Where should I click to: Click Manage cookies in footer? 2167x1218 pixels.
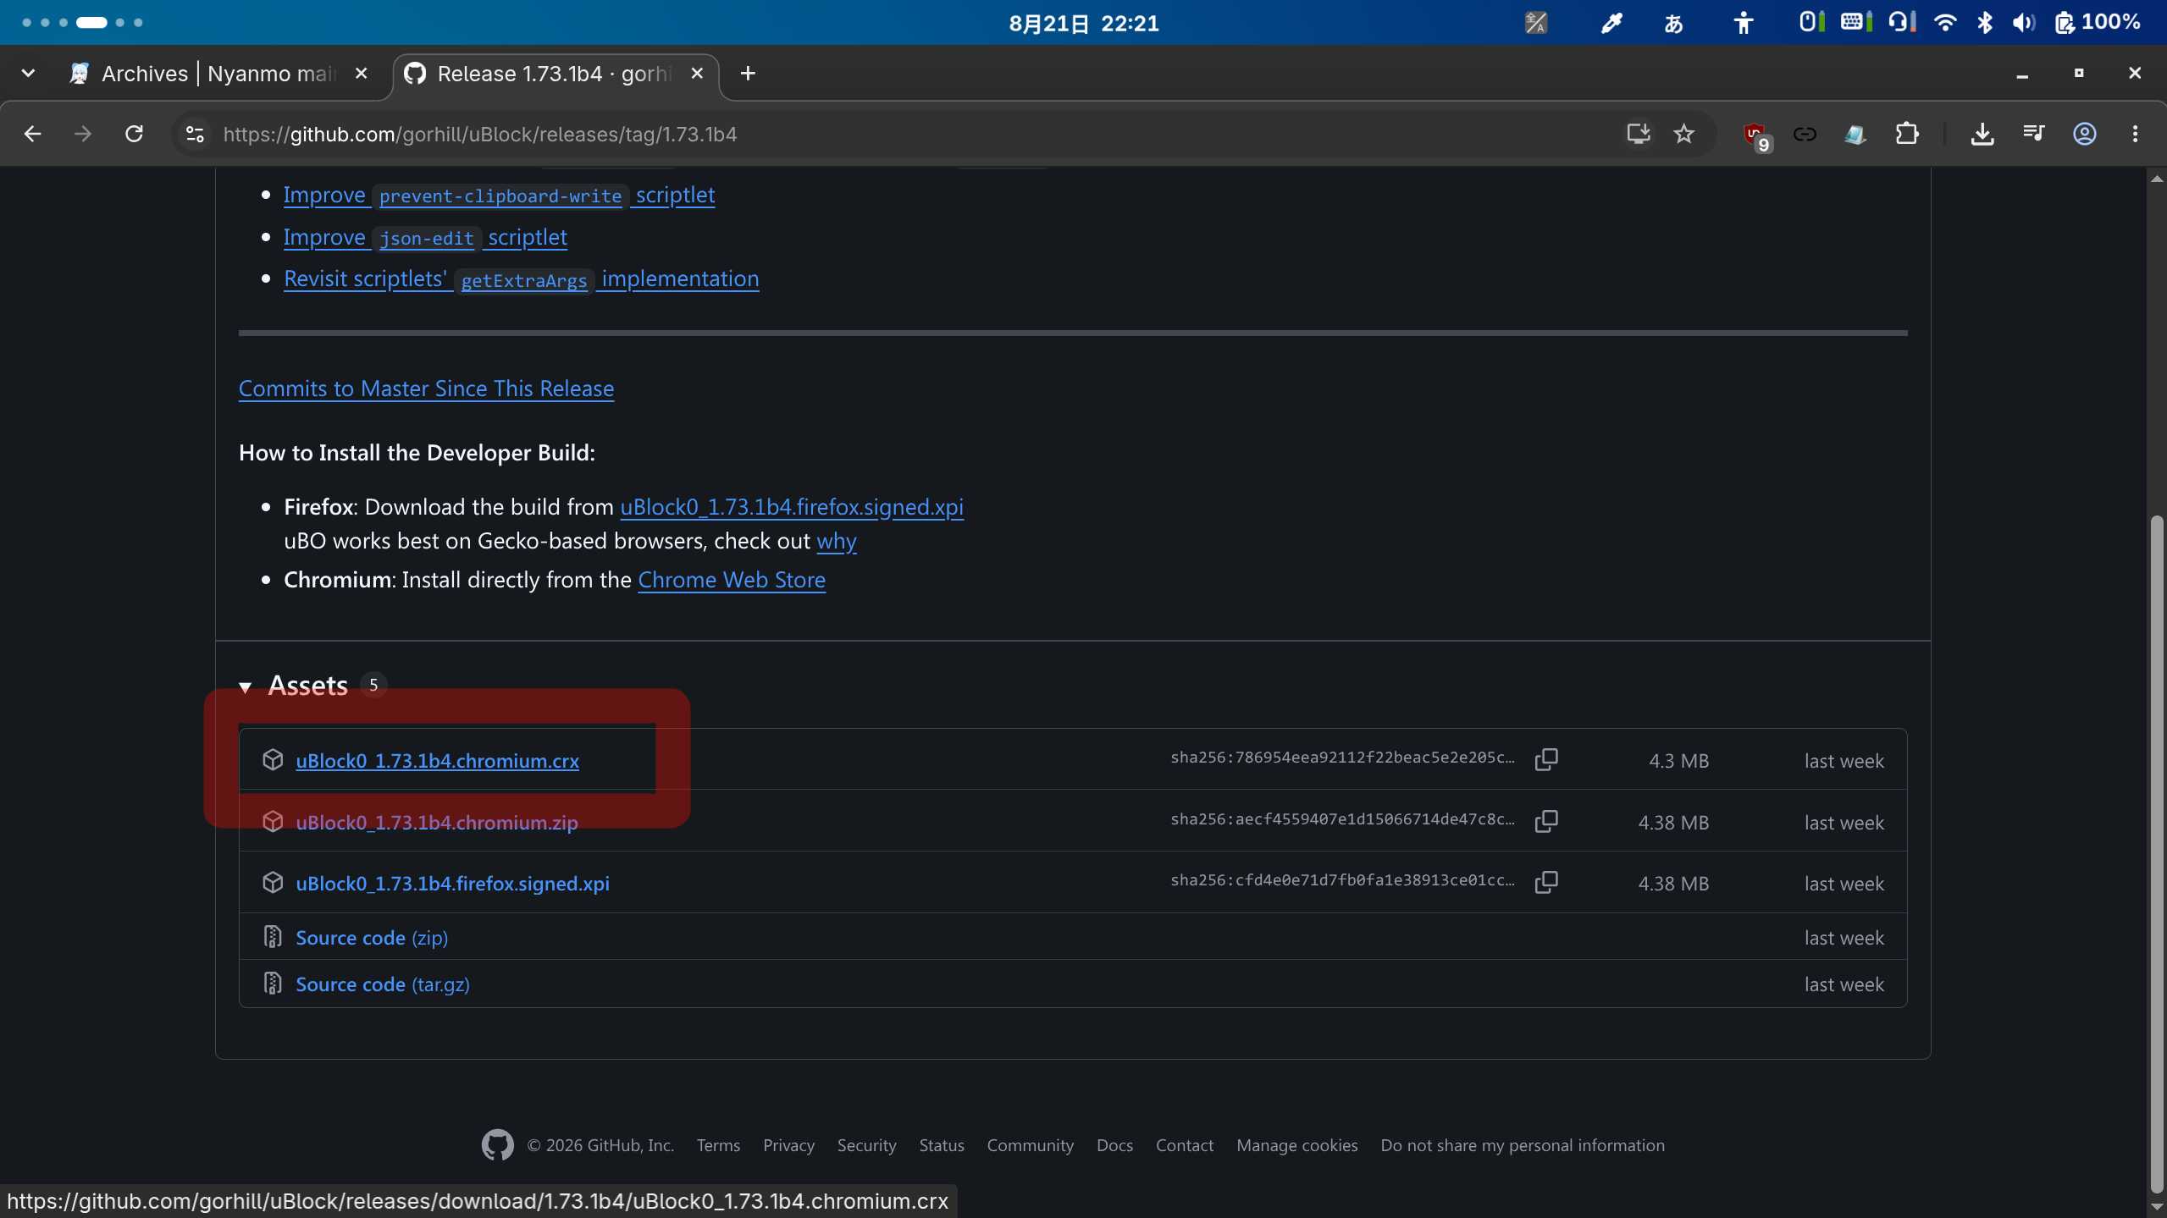pyautogui.click(x=1296, y=1145)
